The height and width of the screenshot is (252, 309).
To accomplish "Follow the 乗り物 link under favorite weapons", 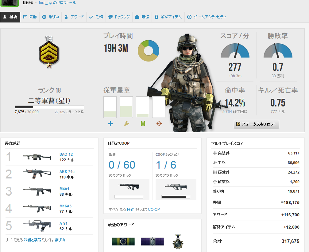I will [x=60, y=240].
